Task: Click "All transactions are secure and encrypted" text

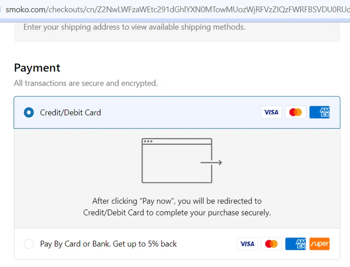Action: coord(86,83)
